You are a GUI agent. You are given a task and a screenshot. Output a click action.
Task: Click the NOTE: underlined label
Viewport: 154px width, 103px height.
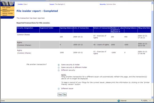(x=64, y=75)
